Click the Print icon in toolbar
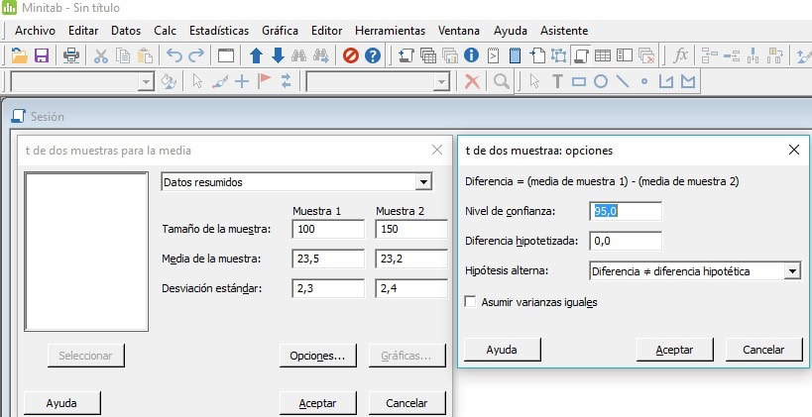 (71, 55)
